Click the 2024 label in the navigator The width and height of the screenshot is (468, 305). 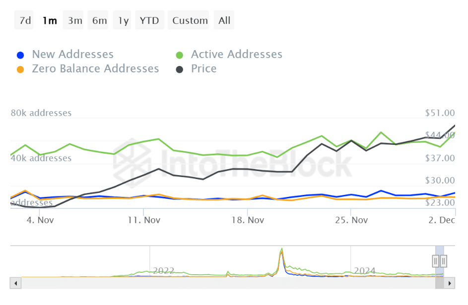point(365,271)
